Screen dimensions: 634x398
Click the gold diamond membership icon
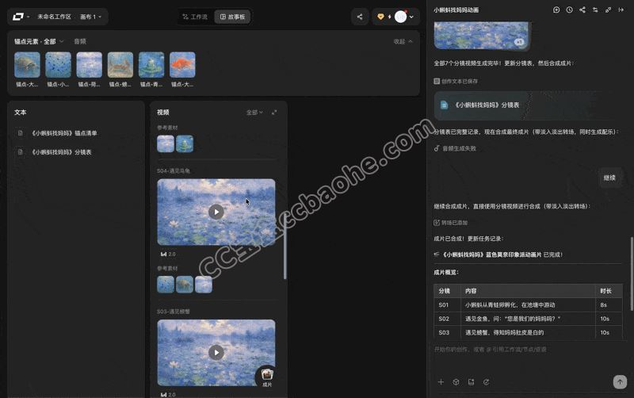click(x=380, y=17)
